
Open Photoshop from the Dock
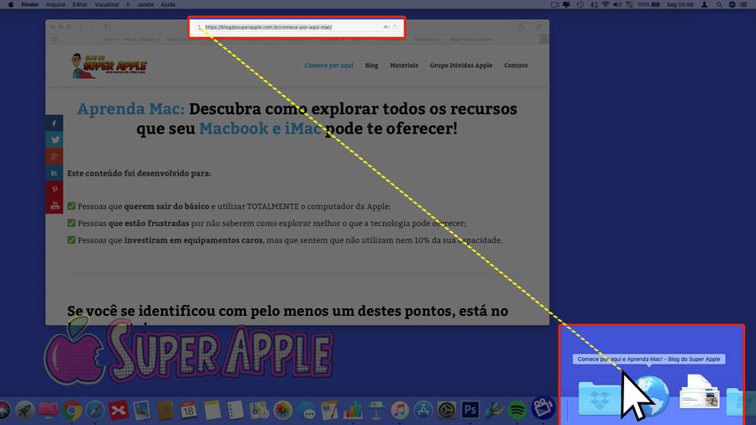[470, 411]
